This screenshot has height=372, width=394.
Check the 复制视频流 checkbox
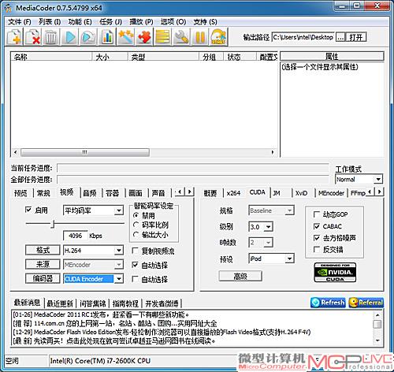(135, 251)
